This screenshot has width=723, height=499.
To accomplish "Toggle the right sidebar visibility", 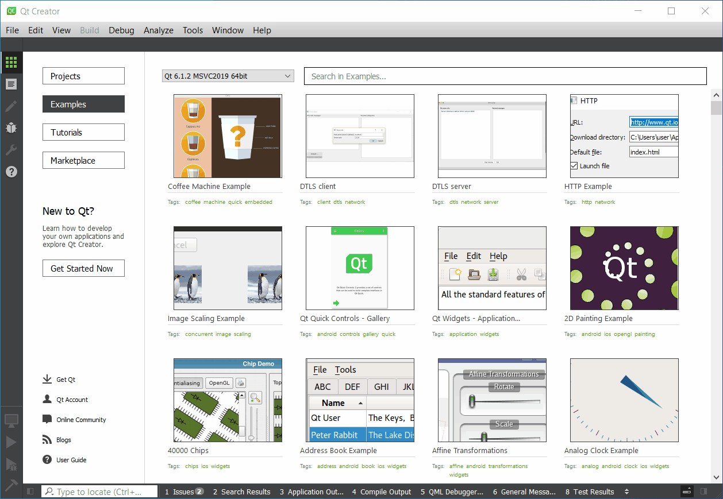I will 703,492.
